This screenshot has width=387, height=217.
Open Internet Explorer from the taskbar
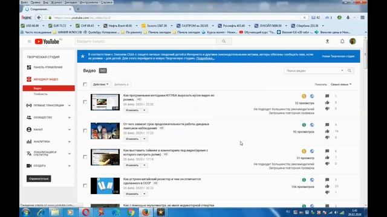pos(41,212)
